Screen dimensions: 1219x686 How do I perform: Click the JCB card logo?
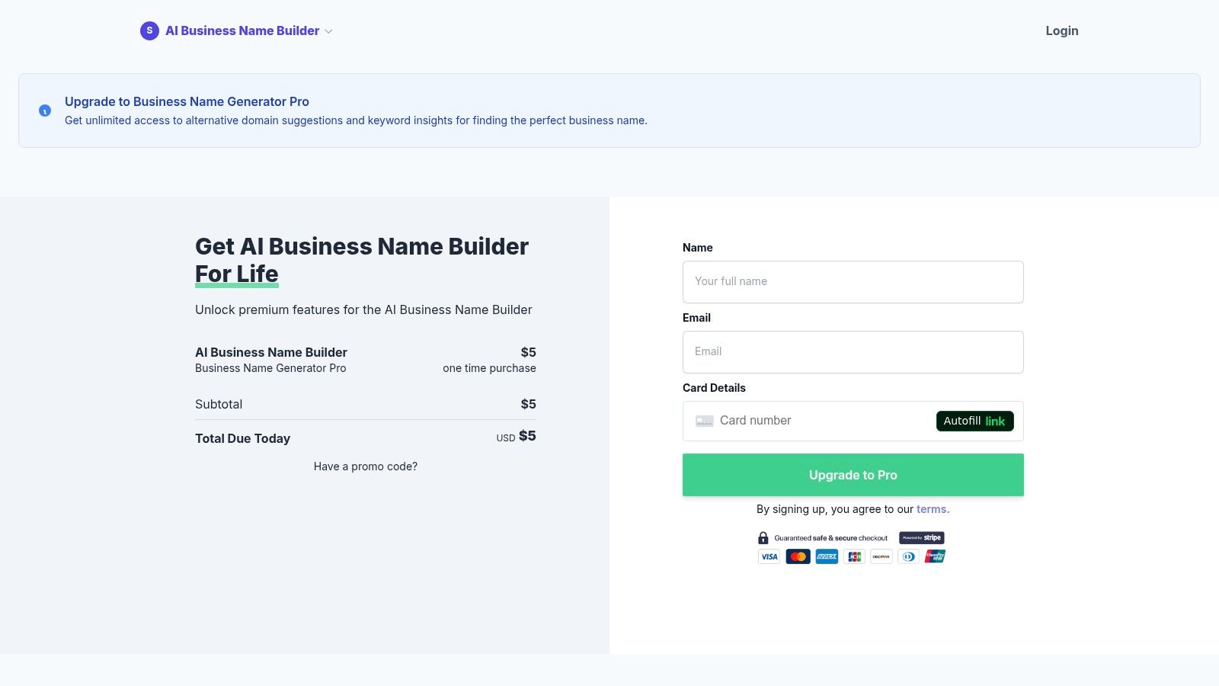click(x=854, y=556)
